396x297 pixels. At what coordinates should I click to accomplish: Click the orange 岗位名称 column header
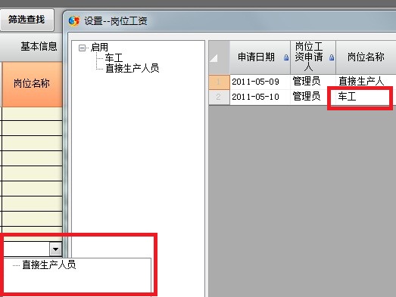click(x=32, y=84)
